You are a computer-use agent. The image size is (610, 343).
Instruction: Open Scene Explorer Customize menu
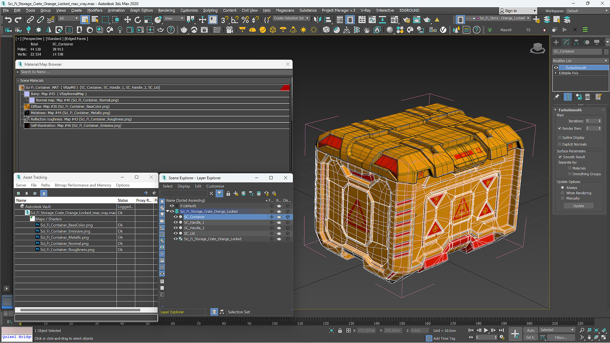click(x=215, y=186)
